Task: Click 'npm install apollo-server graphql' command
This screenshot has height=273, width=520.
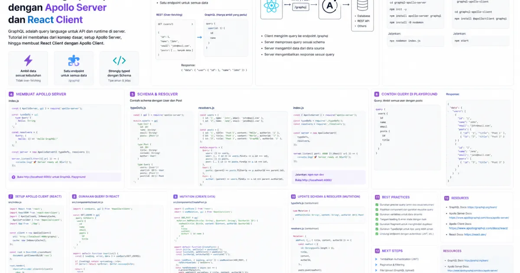Action: pos(415,16)
